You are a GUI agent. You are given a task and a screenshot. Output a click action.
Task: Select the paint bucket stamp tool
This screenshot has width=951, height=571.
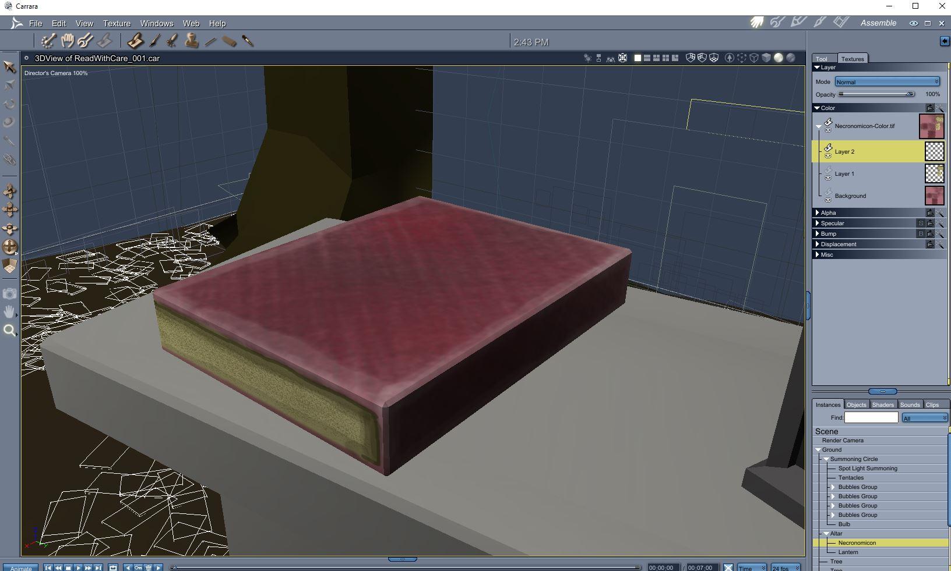[135, 41]
